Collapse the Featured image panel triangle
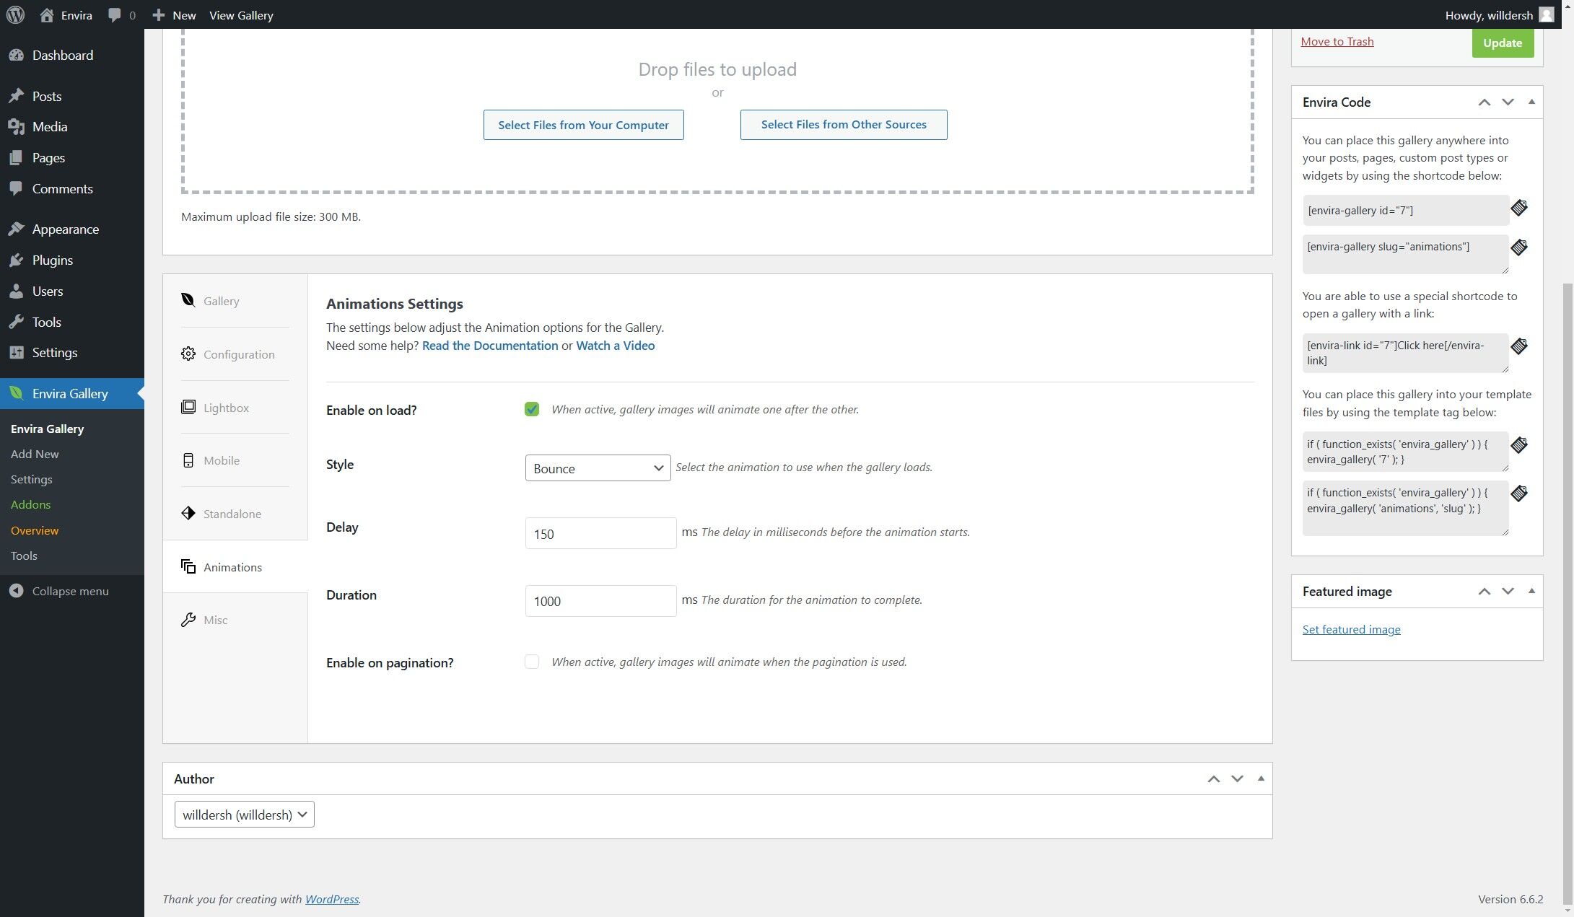This screenshot has width=1574, height=917. coord(1531,591)
